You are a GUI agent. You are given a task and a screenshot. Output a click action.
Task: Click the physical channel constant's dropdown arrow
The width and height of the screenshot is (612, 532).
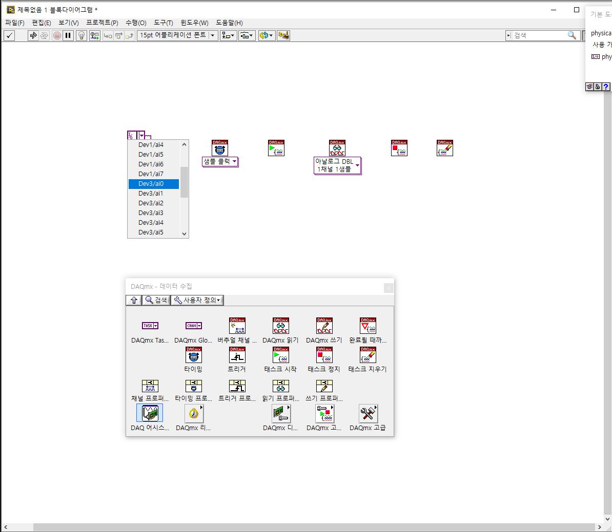pos(141,135)
